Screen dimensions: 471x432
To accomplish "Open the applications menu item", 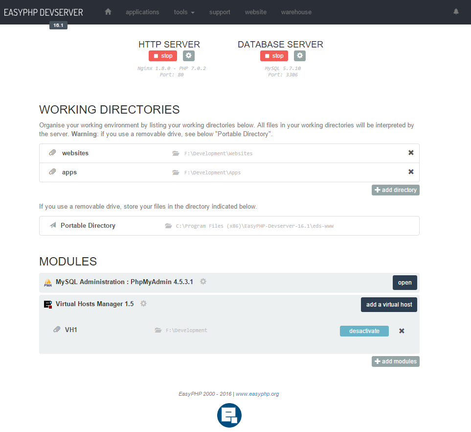I will click(x=142, y=12).
